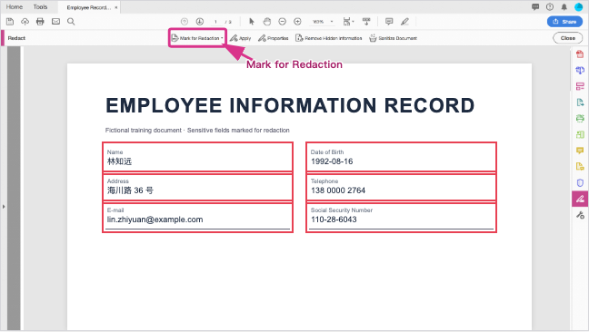The image size is (589, 332).
Task: Click the Save file icon
Action: [10, 22]
